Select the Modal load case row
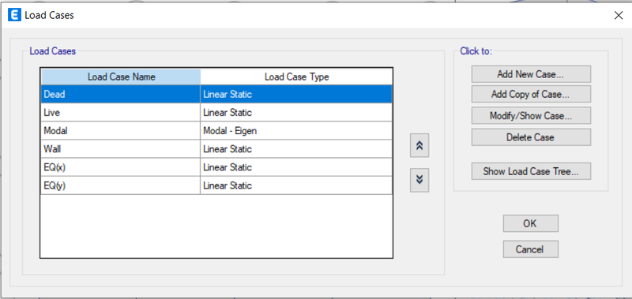 tap(216, 130)
